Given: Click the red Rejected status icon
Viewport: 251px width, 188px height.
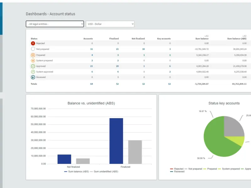Looking at the screenshot, I should click(33, 43).
